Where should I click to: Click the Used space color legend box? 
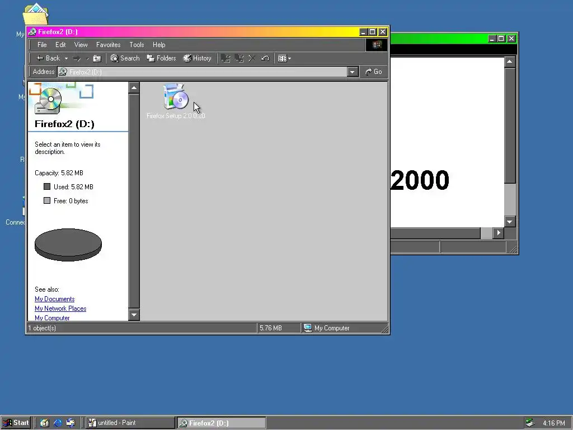pos(47,186)
